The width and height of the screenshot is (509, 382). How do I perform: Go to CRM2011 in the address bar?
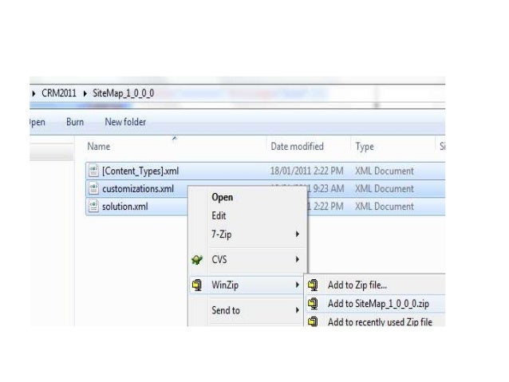point(59,93)
